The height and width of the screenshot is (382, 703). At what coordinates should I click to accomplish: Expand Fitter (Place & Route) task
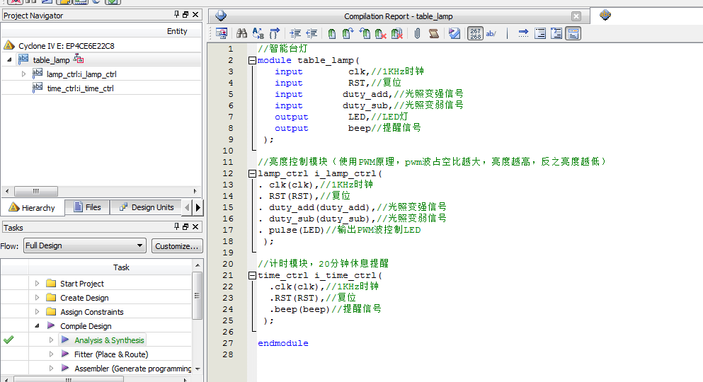51,354
